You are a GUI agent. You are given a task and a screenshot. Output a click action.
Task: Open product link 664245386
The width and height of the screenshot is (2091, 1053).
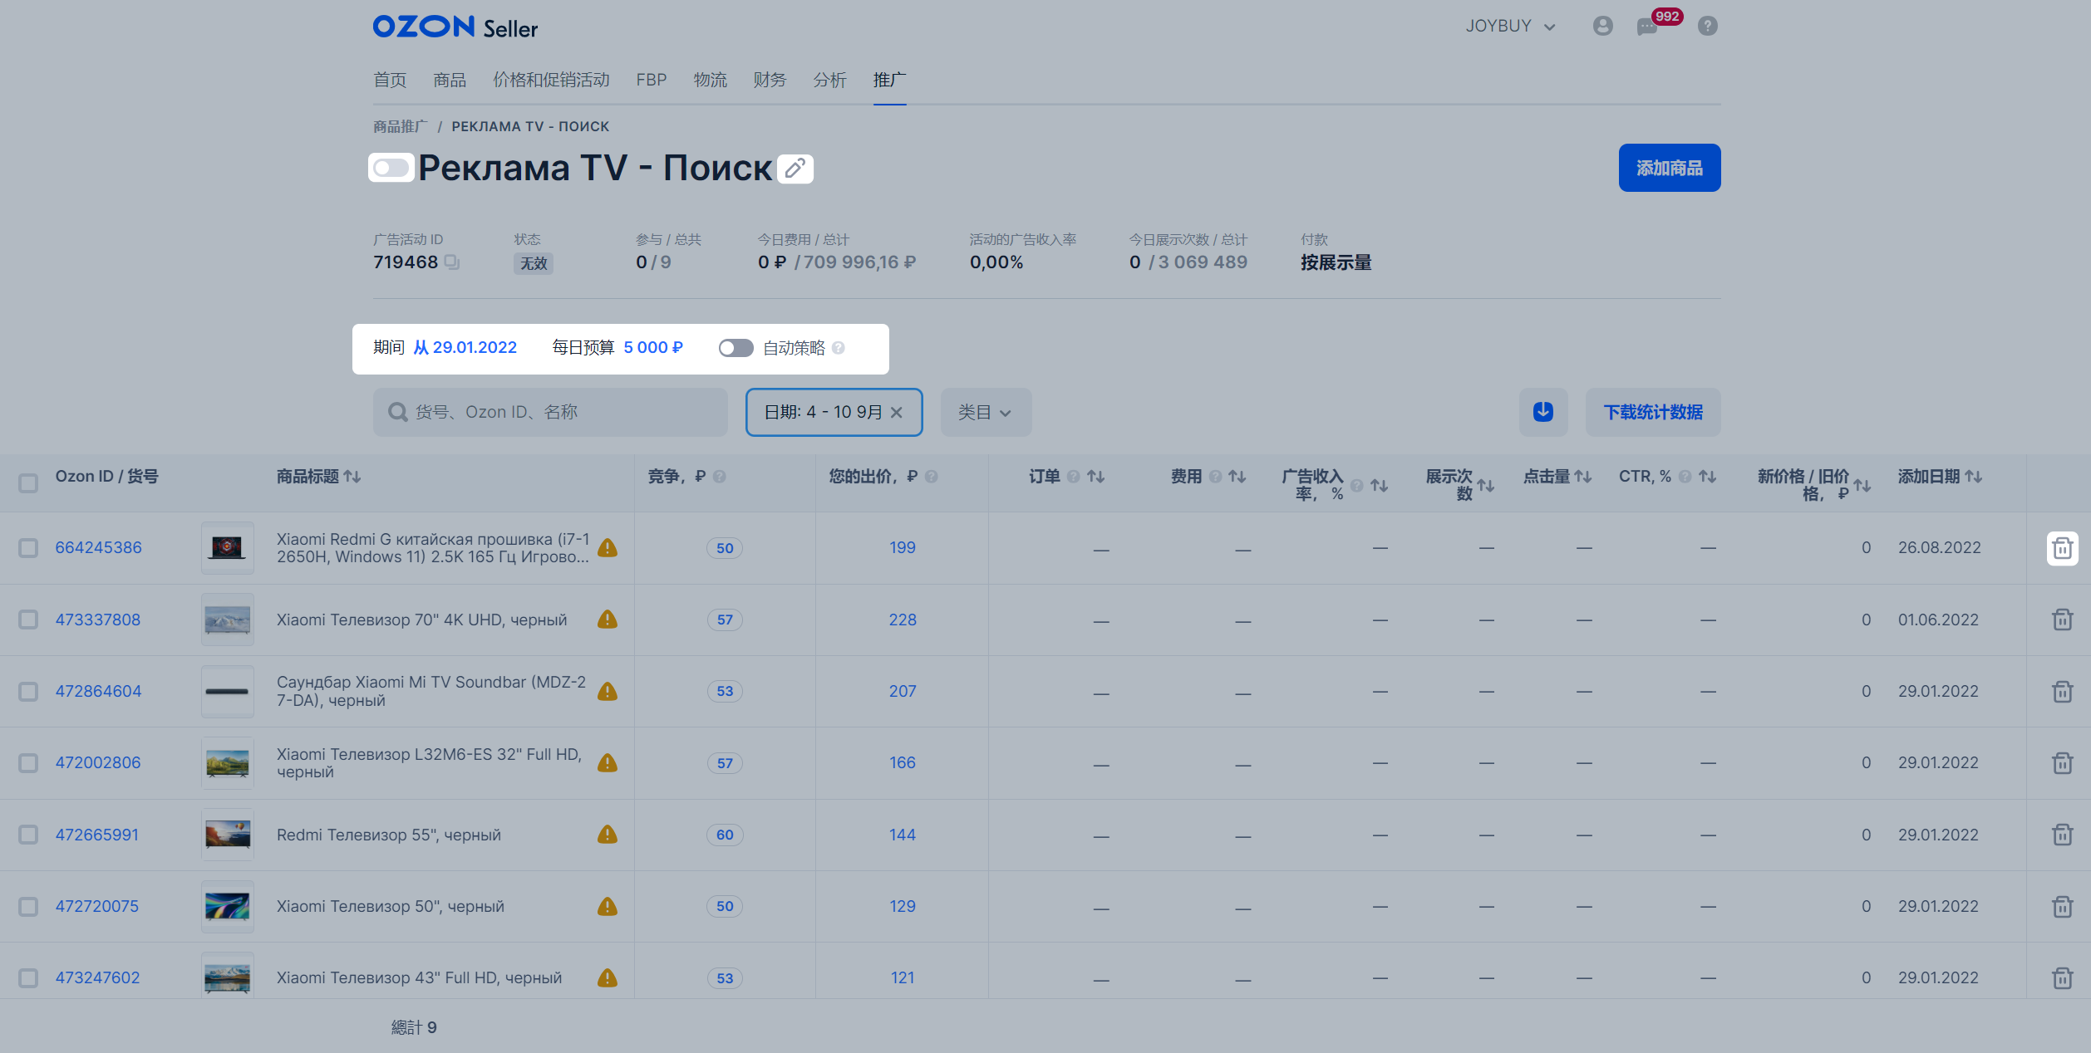[99, 548]
